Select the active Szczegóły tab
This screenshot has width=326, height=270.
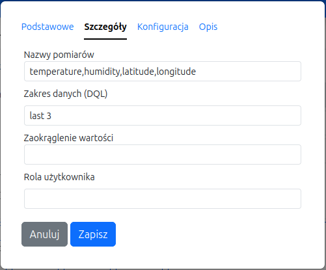point(105,27)
